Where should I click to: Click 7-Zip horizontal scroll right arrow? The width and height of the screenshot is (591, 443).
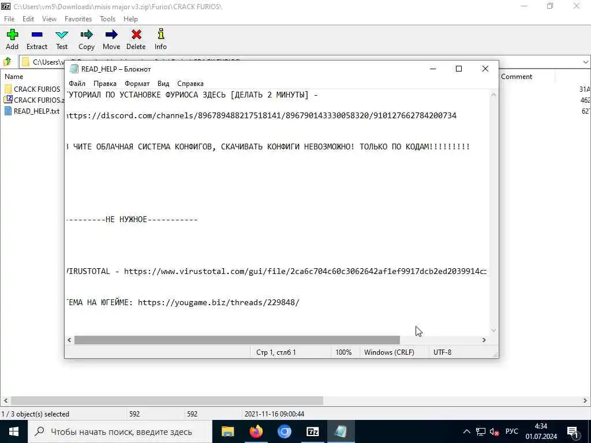pyautogui.click(x=585, y=400)
